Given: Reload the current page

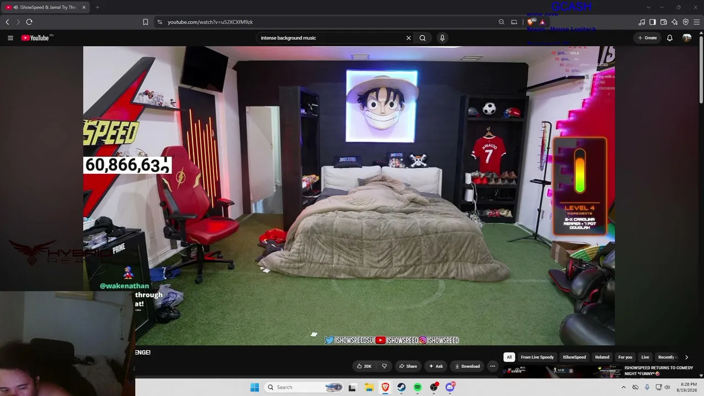Looking at the screenshot, I should point(29,22).
